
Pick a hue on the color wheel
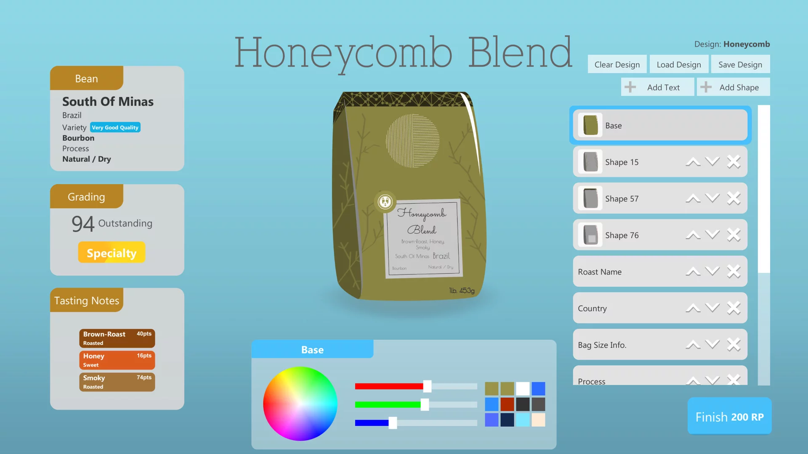[300, 404]
